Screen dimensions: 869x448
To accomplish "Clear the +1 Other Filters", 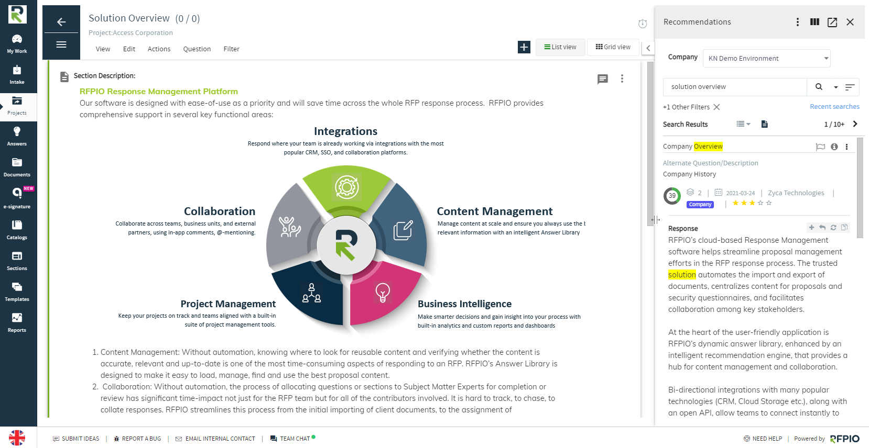I will [716, 107].
